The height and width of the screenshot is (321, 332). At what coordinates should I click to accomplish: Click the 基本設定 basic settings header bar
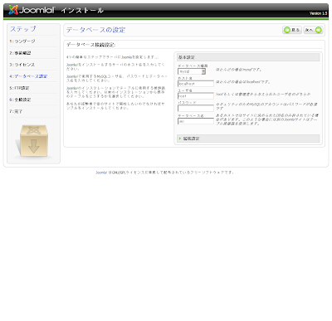pyautogui.click(x=248, y=57)
